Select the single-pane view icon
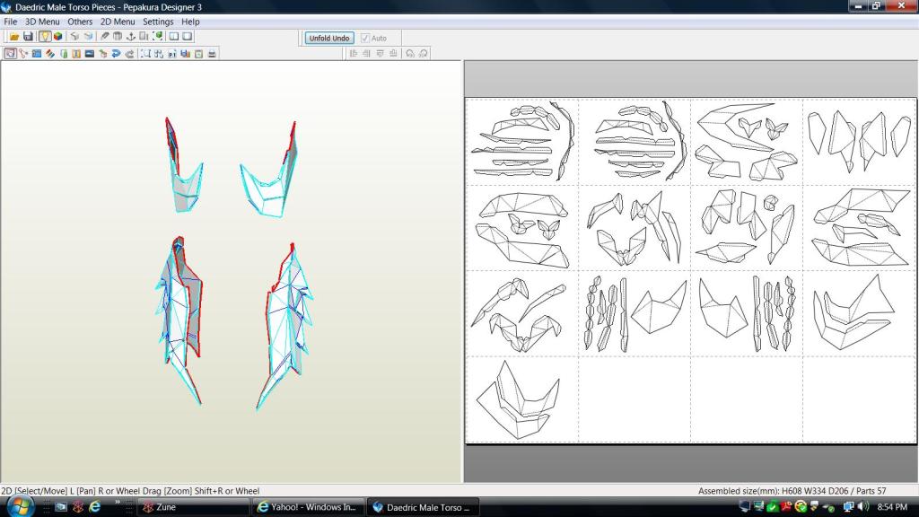 187,36
